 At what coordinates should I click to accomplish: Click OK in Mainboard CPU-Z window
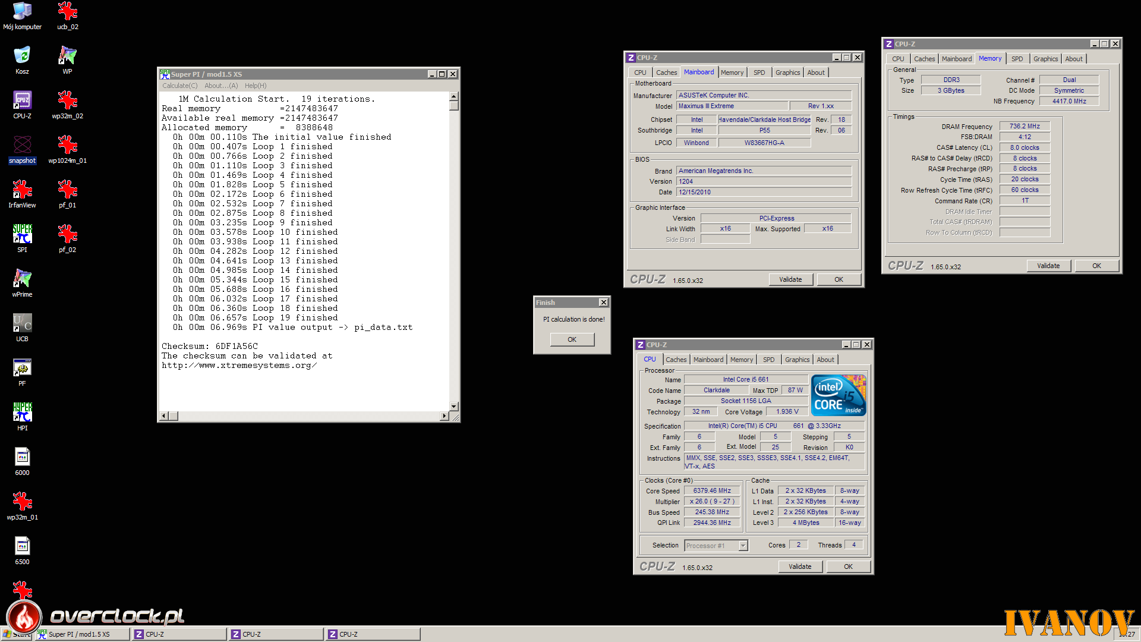tap(839, 279)
